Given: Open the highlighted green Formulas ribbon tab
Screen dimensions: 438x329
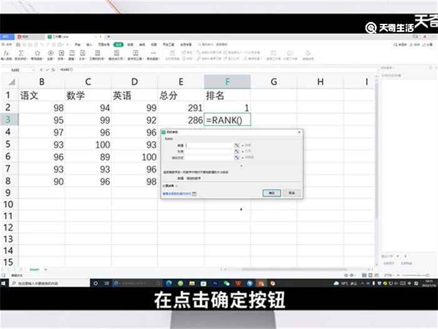Looking at the screenshot, I should tap(118, 44).
